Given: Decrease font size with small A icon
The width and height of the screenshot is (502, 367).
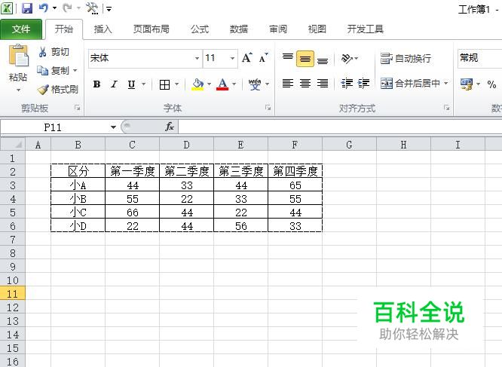Looking at the screenshot, I should [264, 58].
